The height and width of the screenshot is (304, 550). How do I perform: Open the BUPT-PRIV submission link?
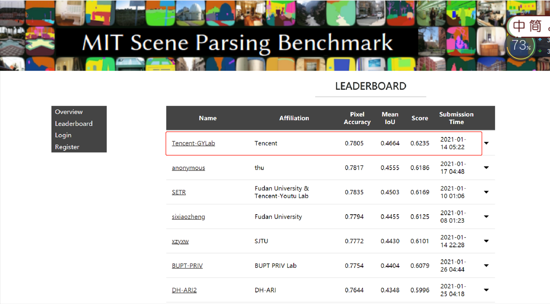pyautogui.click(x=187, y=266)
